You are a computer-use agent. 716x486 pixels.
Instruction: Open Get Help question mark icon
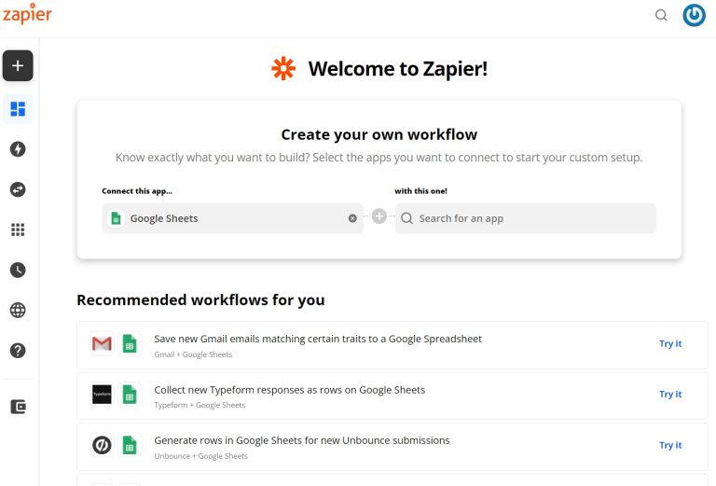[18, 351]
